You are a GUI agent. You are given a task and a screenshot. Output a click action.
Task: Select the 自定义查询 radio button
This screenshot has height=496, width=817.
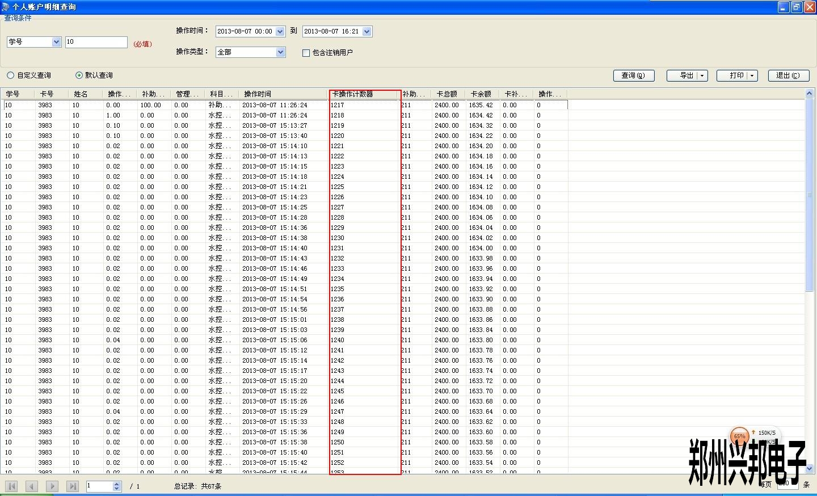tap(11, 75)
